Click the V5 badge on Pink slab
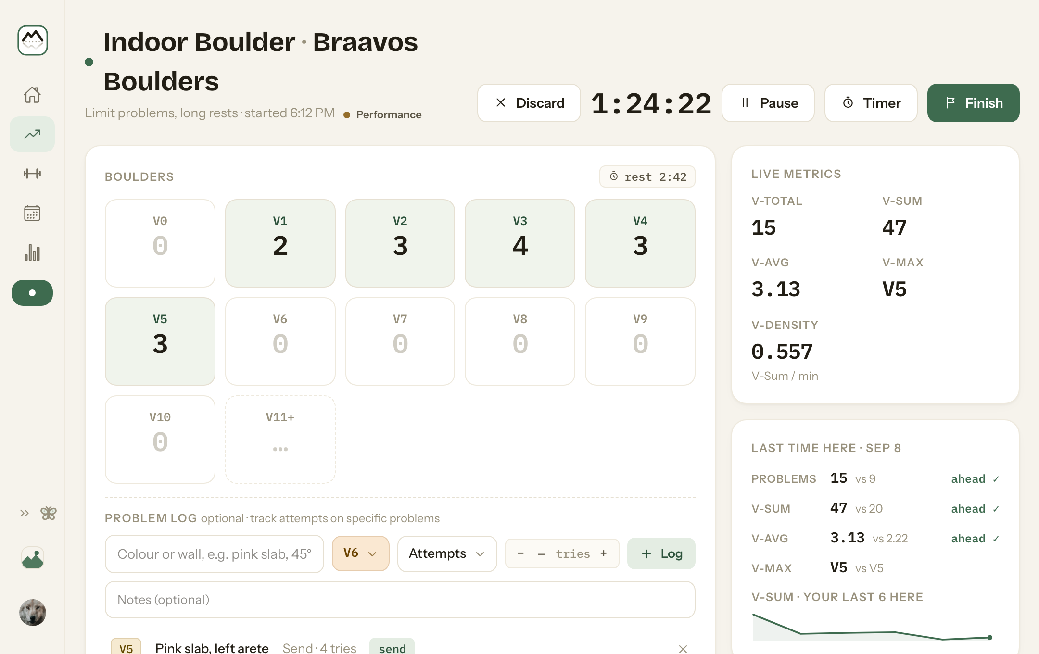This screenshot has width=1039, height=654. pyautogui.click(x=126, y=647)
